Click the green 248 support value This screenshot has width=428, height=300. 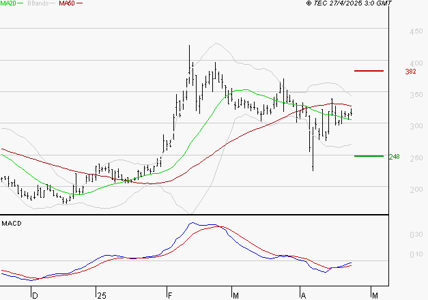pos(394,157)
